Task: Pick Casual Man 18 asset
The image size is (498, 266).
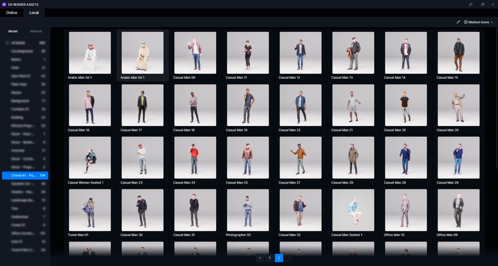Action: (195, 105)
